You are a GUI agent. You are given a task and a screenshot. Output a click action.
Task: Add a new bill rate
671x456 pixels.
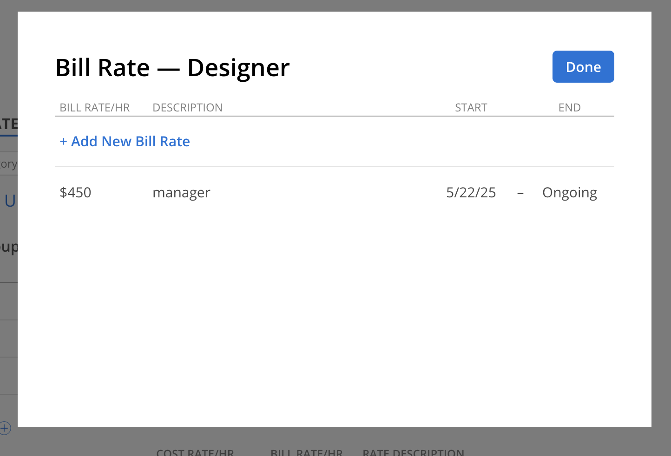coord(125,141)
